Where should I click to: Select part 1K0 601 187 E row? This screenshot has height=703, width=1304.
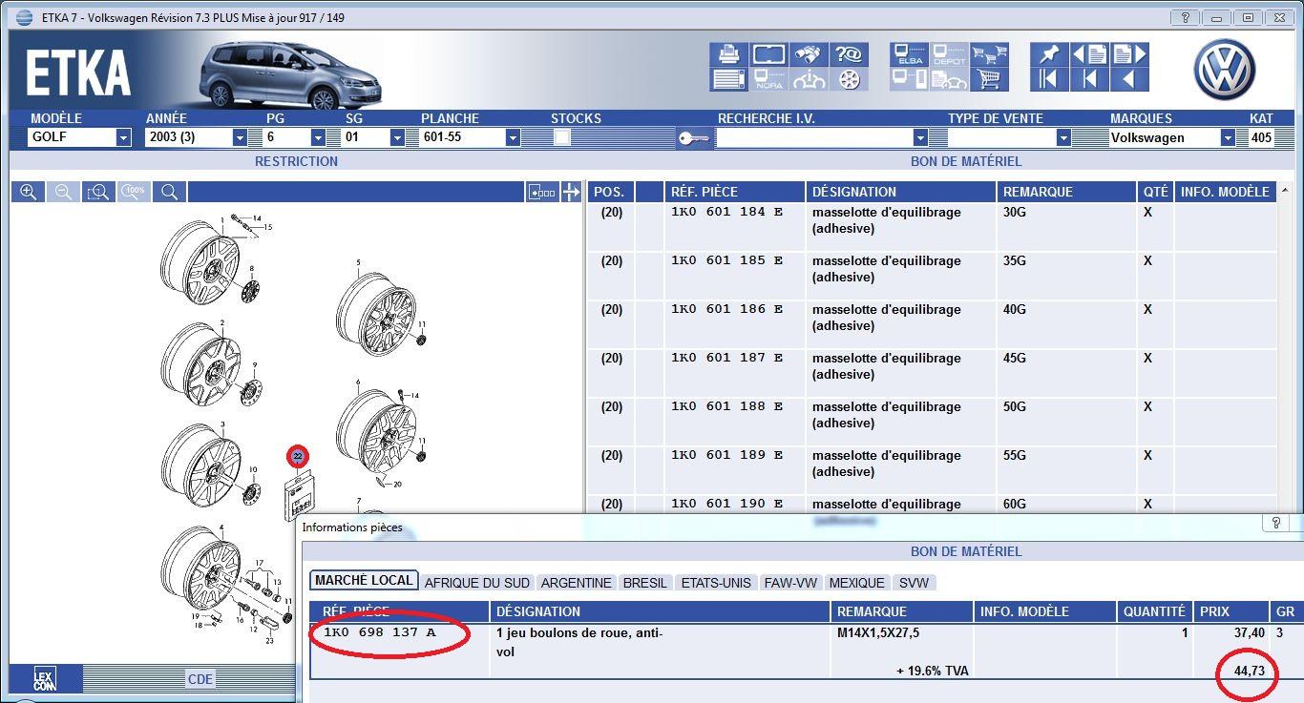coord(932,373)
